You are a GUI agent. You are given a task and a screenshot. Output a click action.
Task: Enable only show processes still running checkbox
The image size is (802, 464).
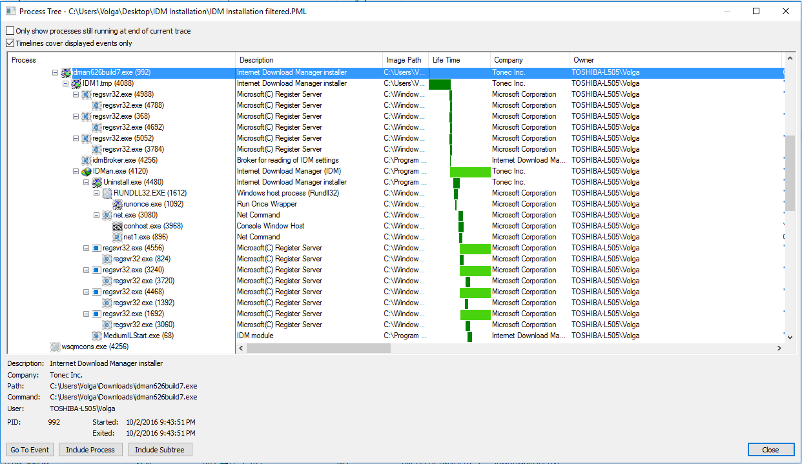(10, 31)
